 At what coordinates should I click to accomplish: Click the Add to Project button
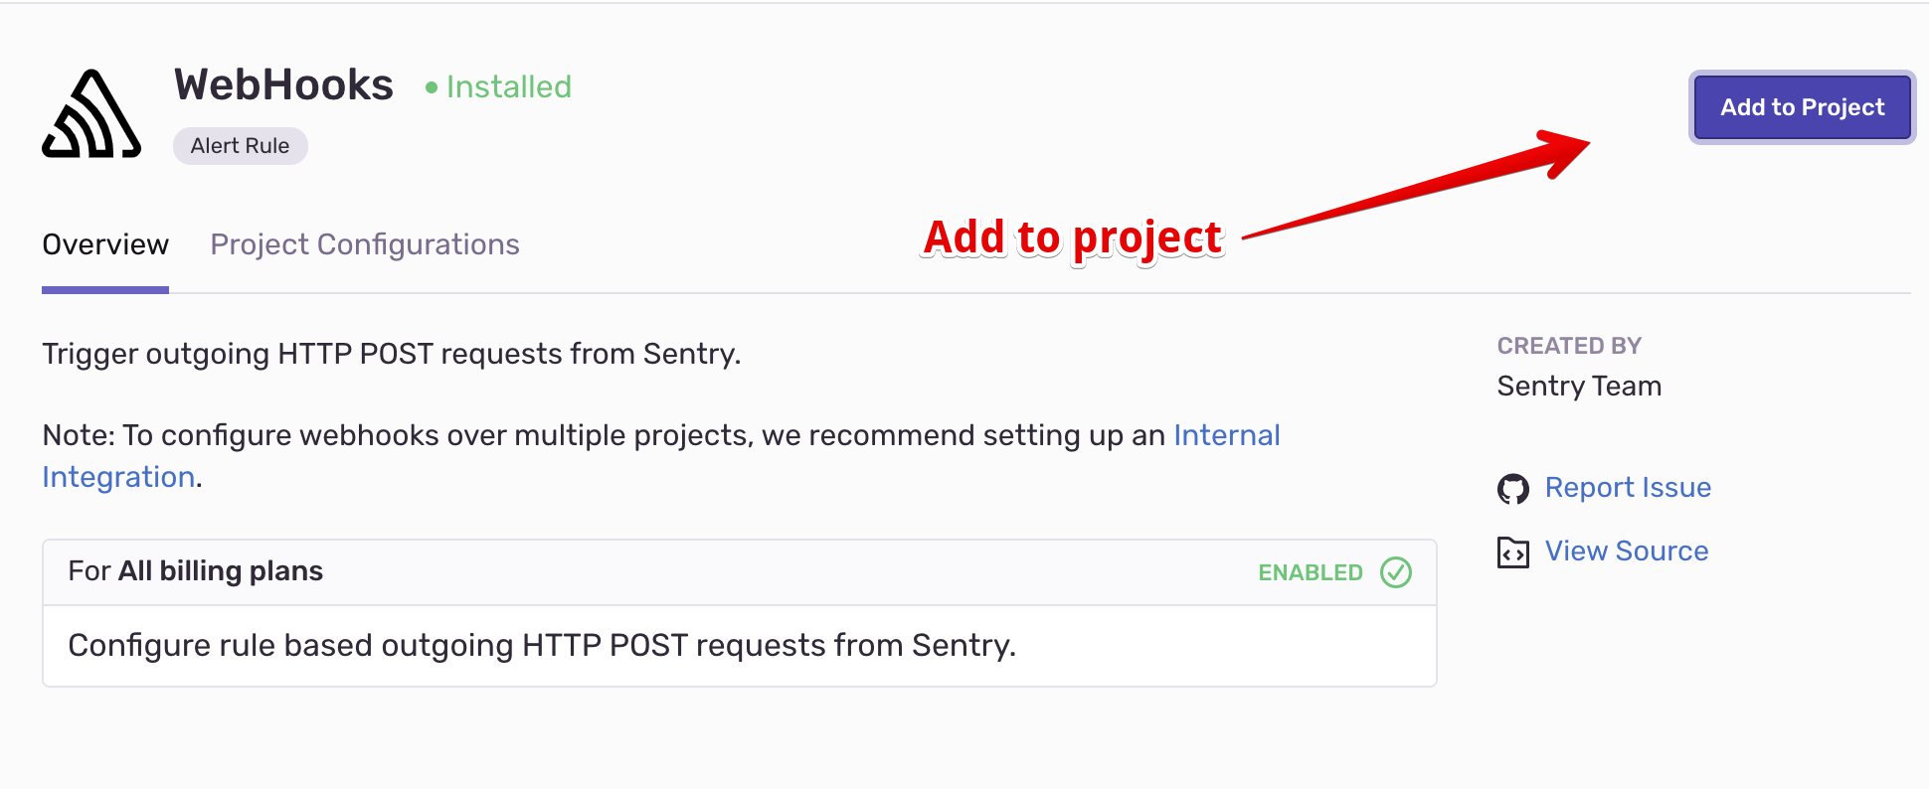(1802, 107)
